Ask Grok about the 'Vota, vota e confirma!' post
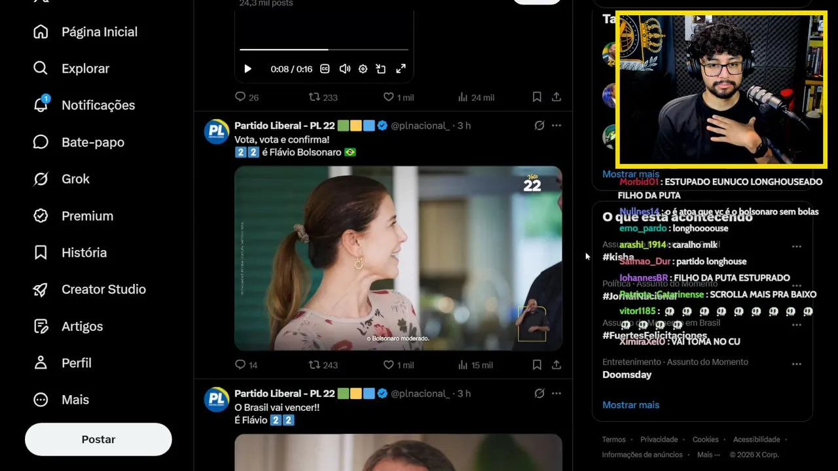Screen dimensions: 838x471 click(x=539, y=126)
